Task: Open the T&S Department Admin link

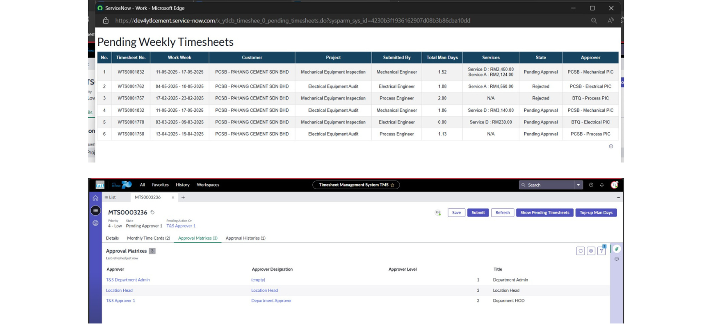Action: 128,280
